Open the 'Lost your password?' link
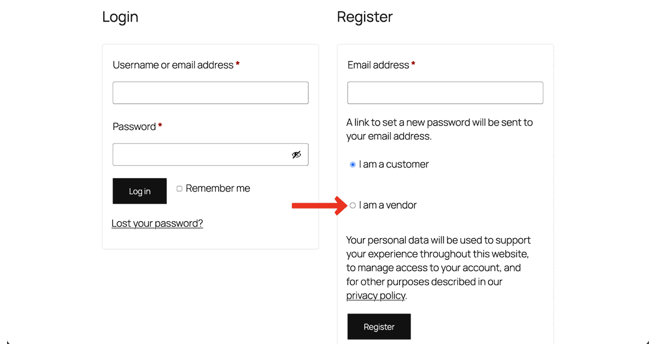The image size is (656, 344). click(x=157, y=223)
